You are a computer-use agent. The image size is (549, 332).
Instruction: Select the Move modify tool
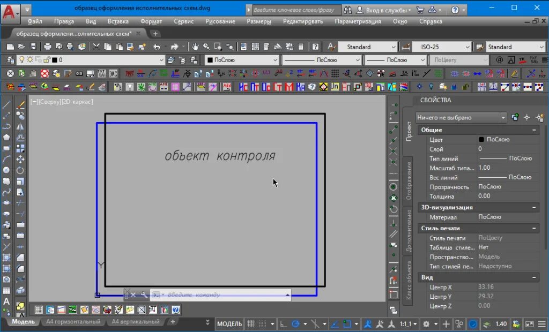tap(21, 159)
